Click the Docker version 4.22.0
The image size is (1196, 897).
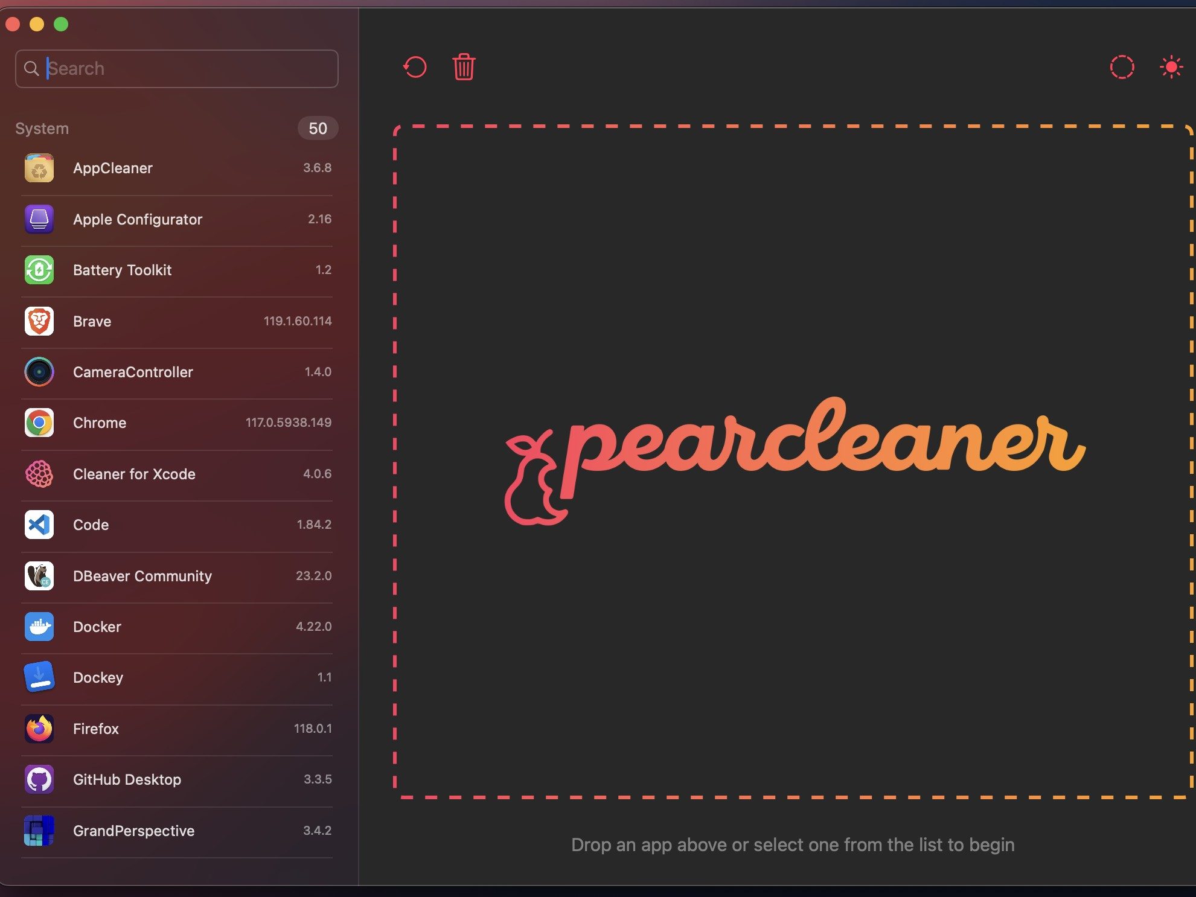pos(314,627)
